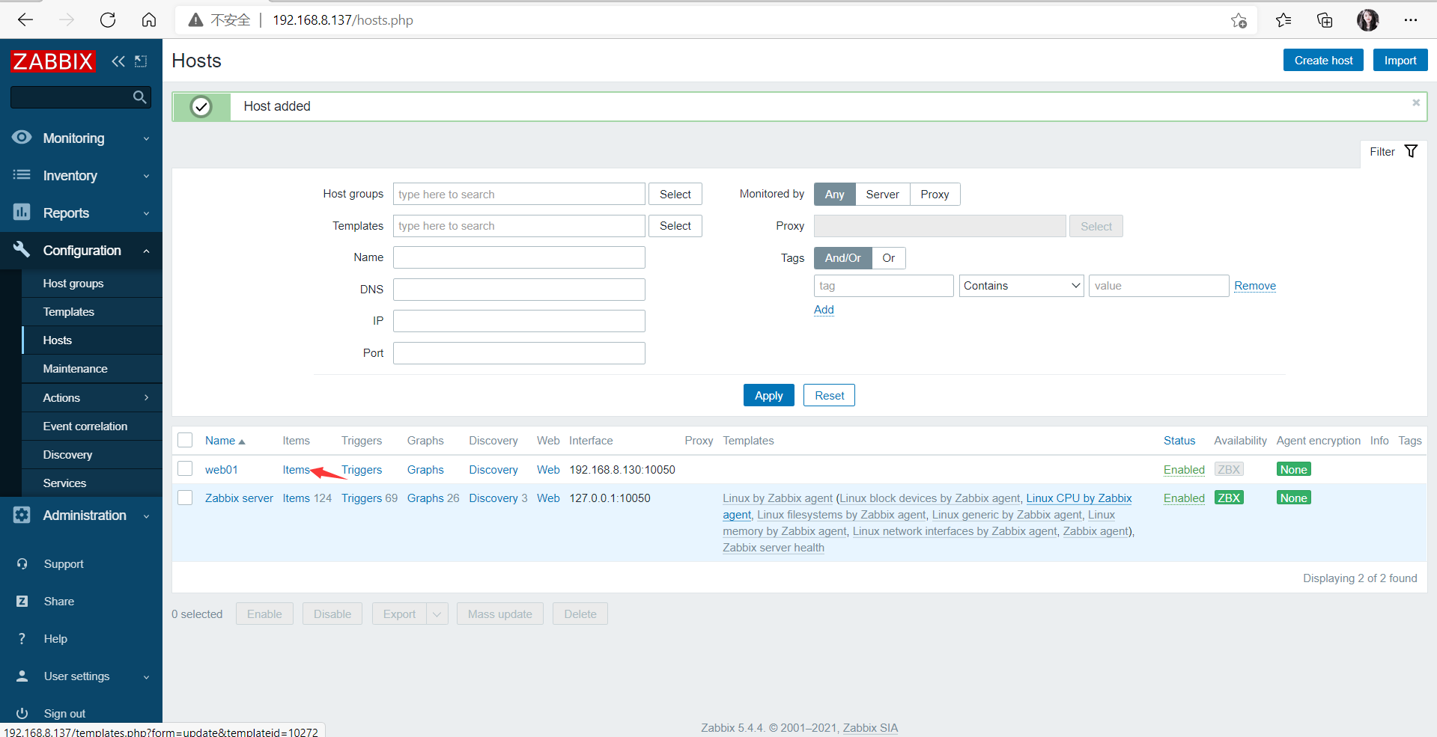Set tags matching mode to Or
1437x737 pixels.
[888, 257]
